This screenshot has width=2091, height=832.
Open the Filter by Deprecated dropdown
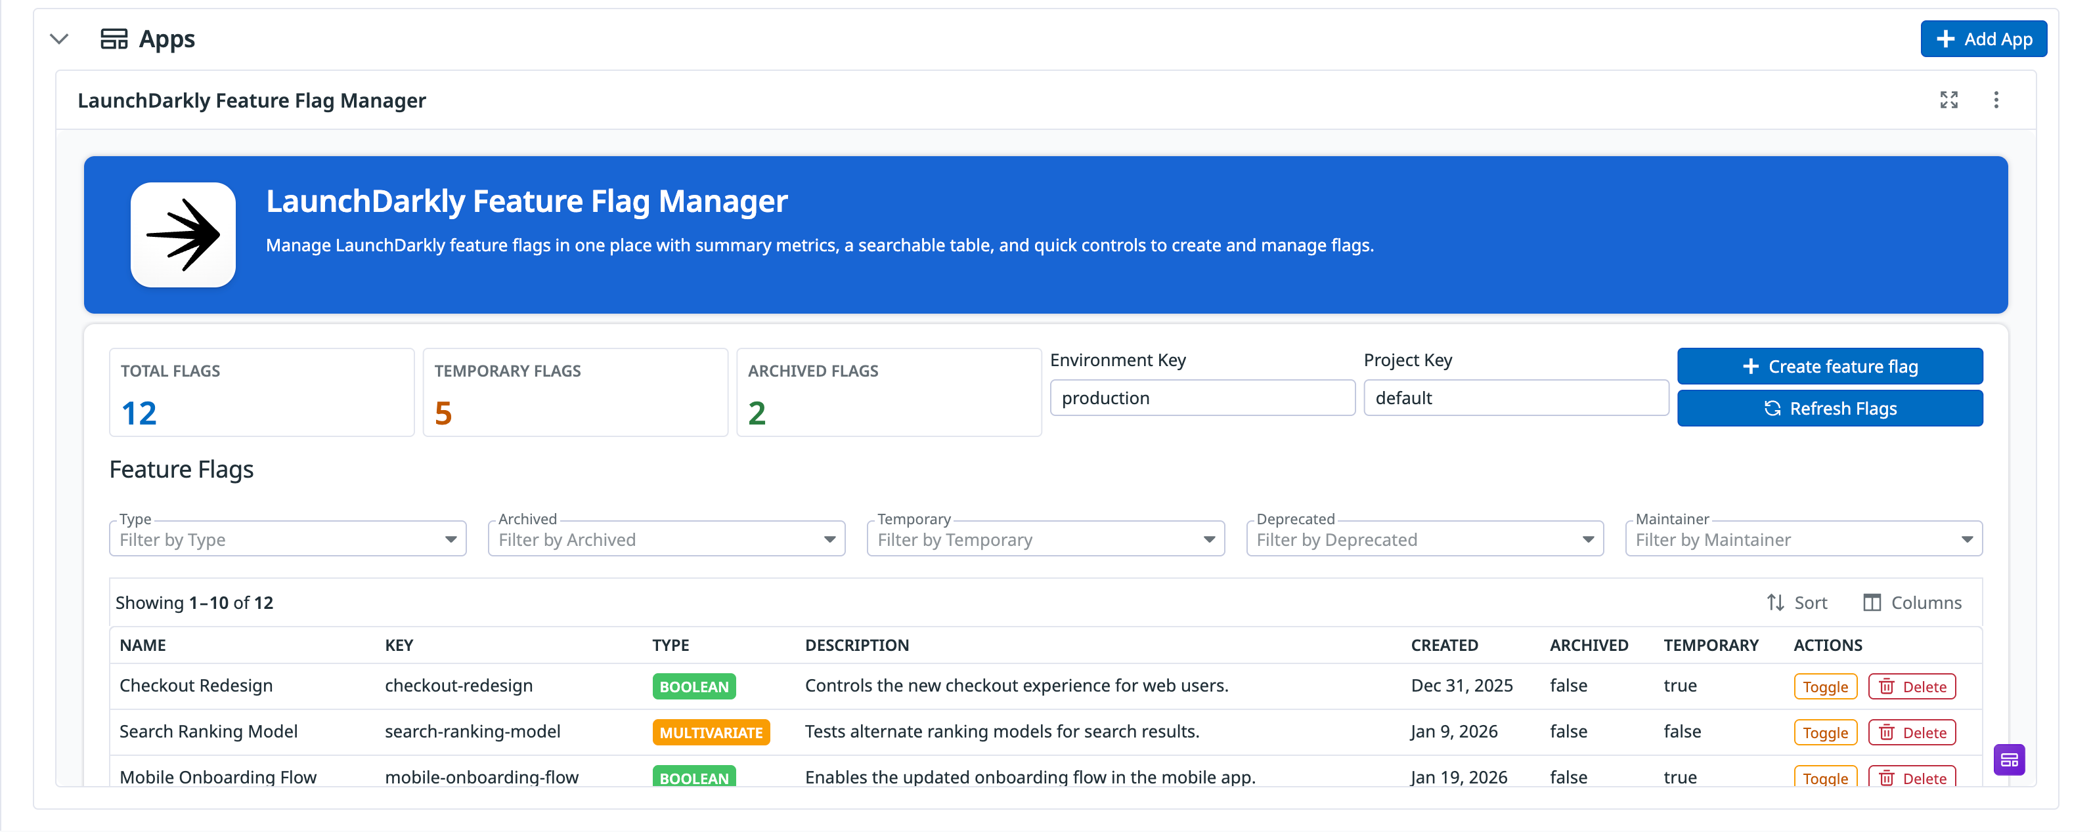coord(1424,539)
